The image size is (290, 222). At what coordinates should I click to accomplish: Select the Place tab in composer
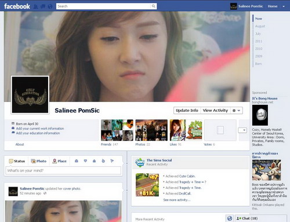60,161
